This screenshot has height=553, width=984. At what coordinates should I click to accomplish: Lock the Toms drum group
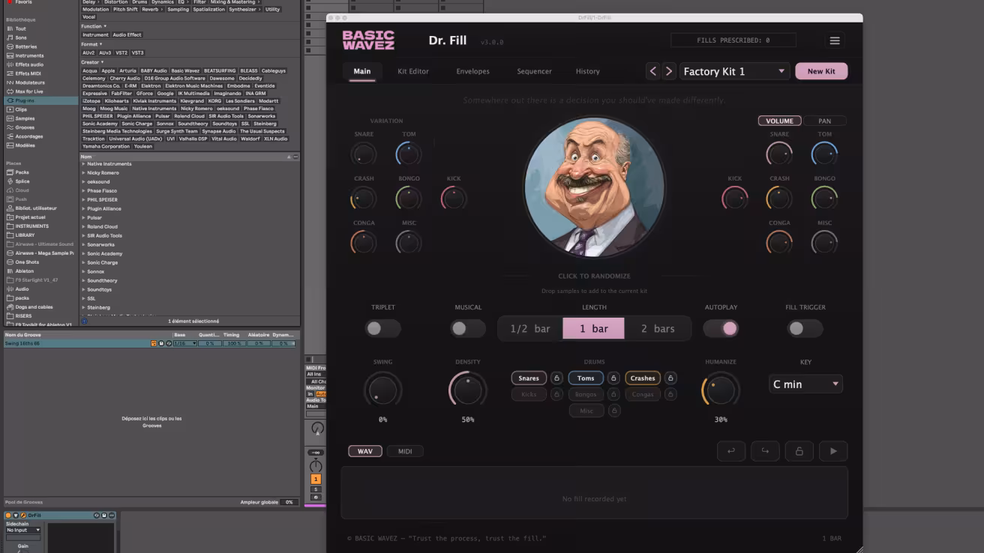(x=613, y=378)
